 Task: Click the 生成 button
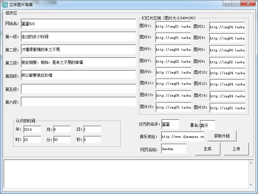[208, 149]
